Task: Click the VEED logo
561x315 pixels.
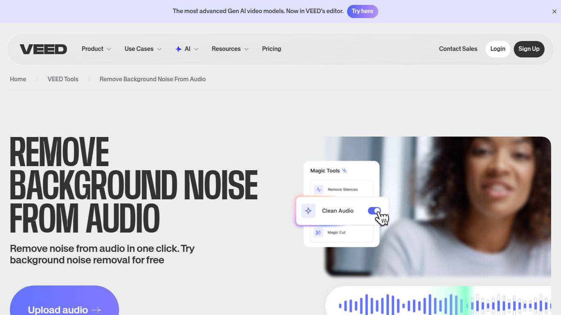Action: 43,49
